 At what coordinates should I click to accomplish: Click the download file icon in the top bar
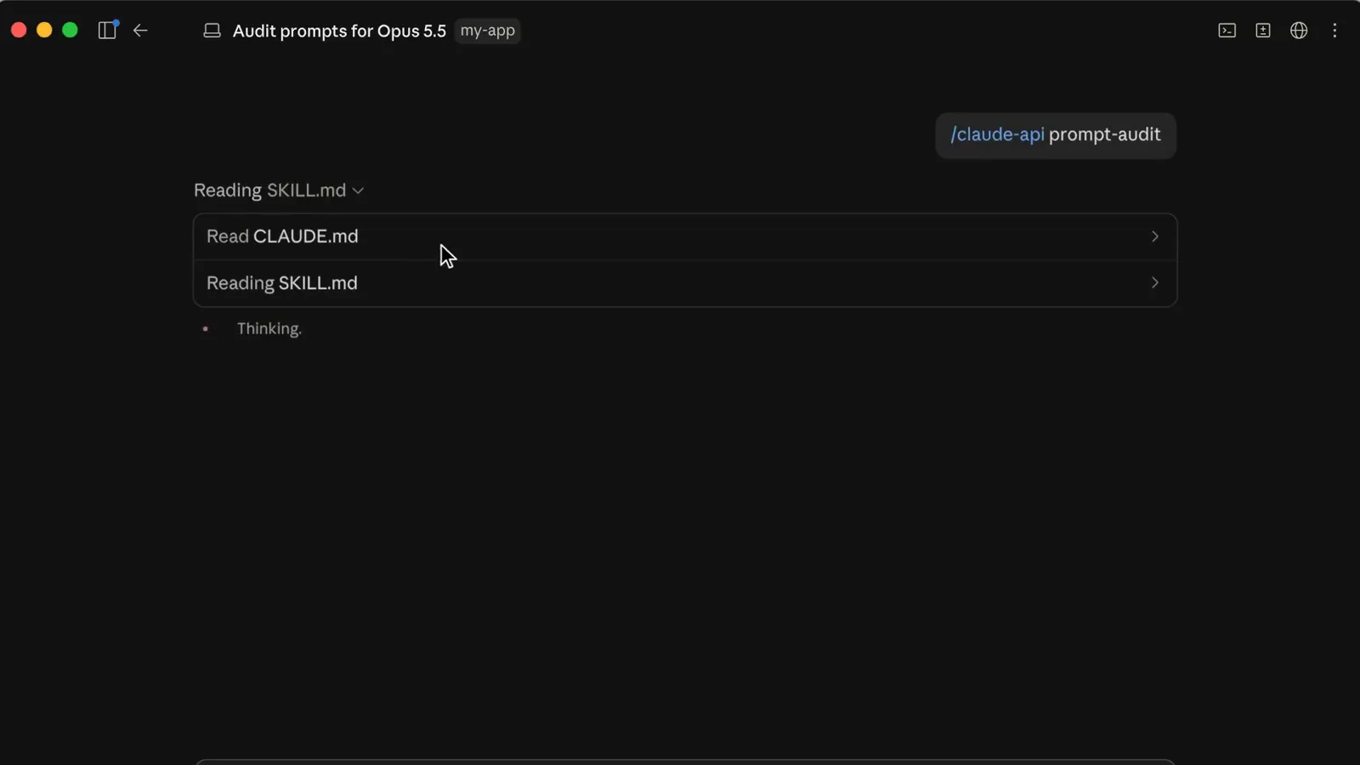point(1263,31)
